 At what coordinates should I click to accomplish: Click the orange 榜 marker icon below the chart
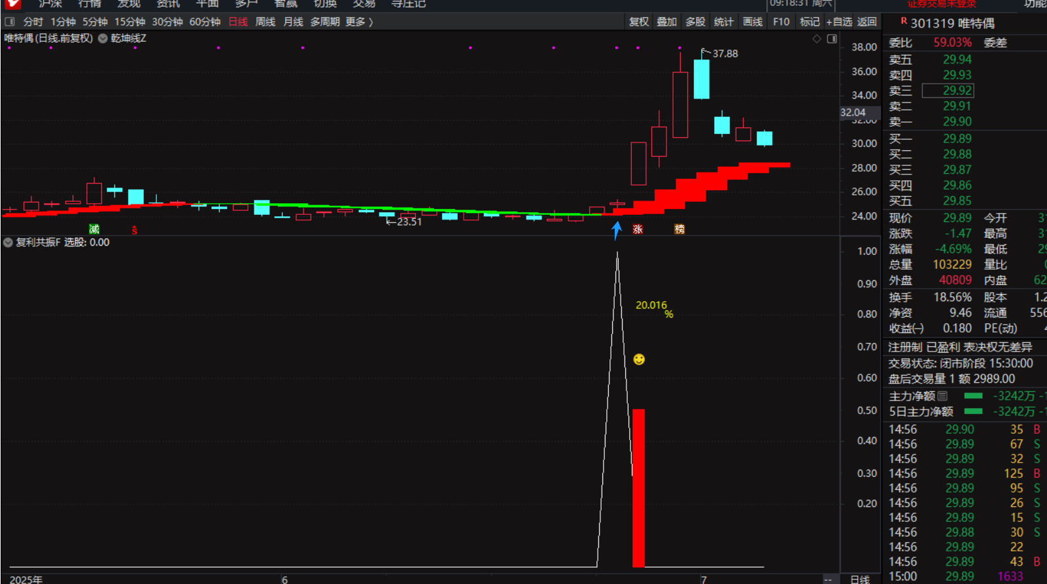click(x=679, y=229)
